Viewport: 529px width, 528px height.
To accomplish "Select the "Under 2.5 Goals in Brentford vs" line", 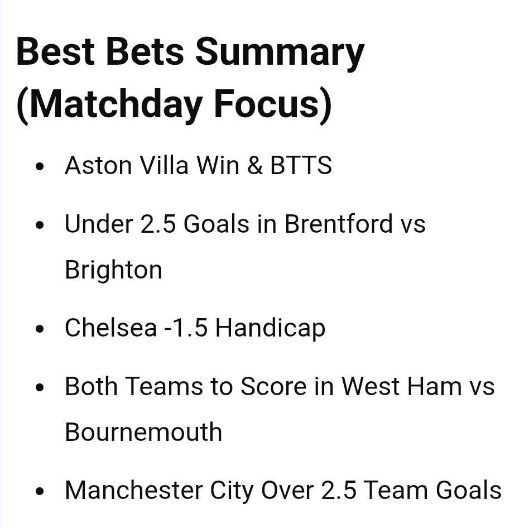I will tap(245, 224).
